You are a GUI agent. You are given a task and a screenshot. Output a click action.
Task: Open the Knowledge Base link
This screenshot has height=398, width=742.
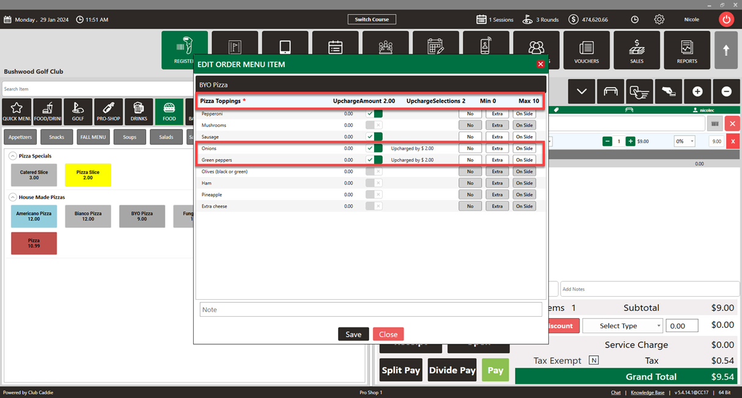[x=647, y=393]
